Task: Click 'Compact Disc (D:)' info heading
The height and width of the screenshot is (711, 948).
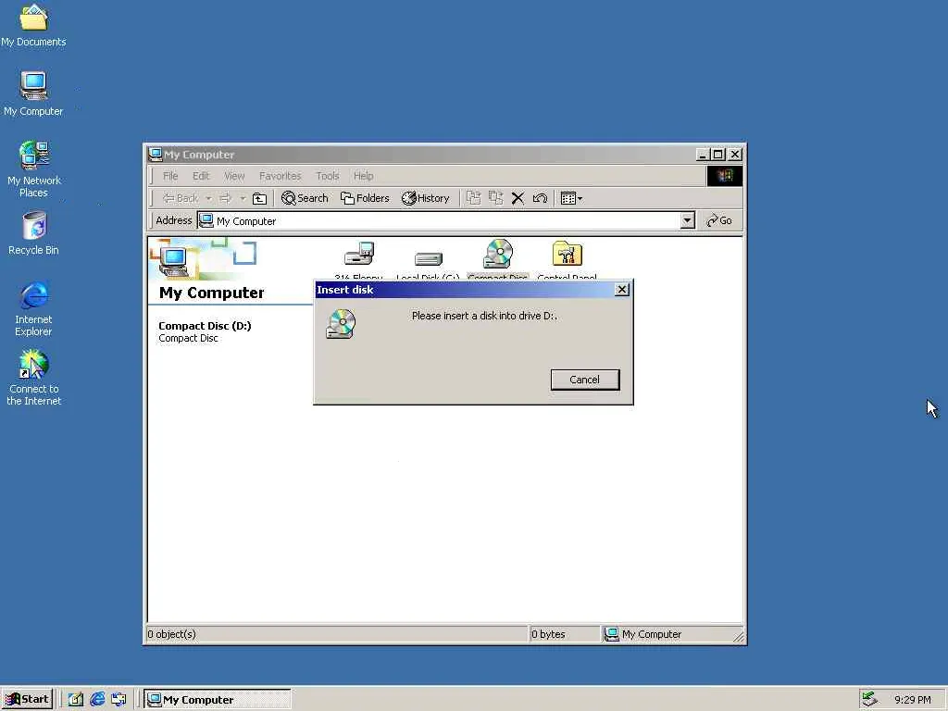Action: [x=205, y=325]
